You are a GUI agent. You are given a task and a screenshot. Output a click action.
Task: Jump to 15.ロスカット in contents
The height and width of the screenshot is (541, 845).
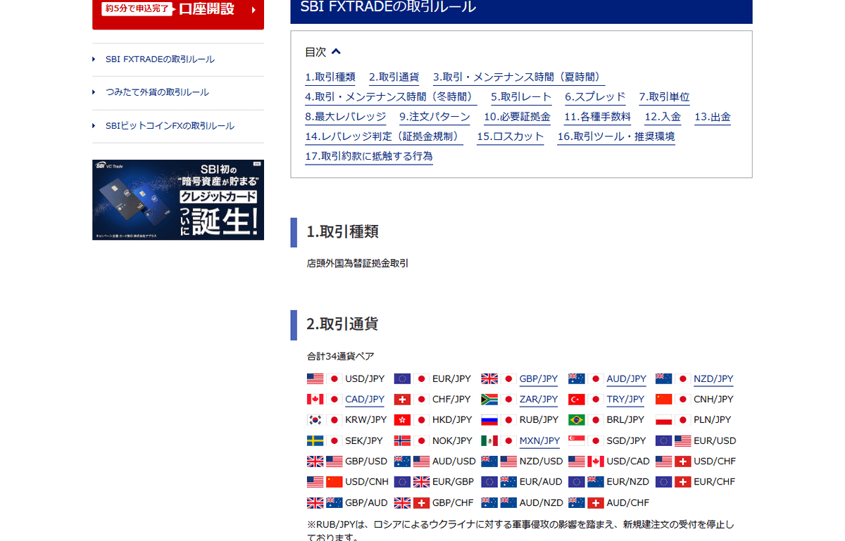point(511,136)
